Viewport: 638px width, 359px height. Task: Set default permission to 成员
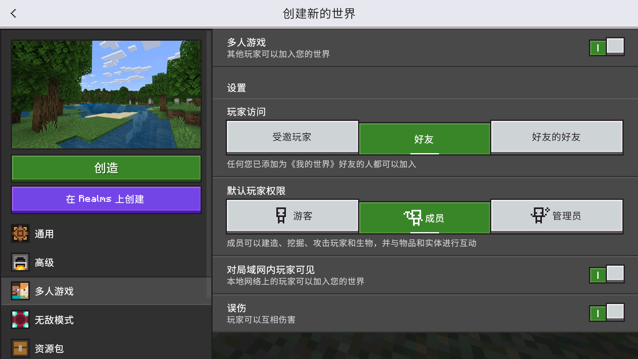pyautogui.click(x=424, y=217)
